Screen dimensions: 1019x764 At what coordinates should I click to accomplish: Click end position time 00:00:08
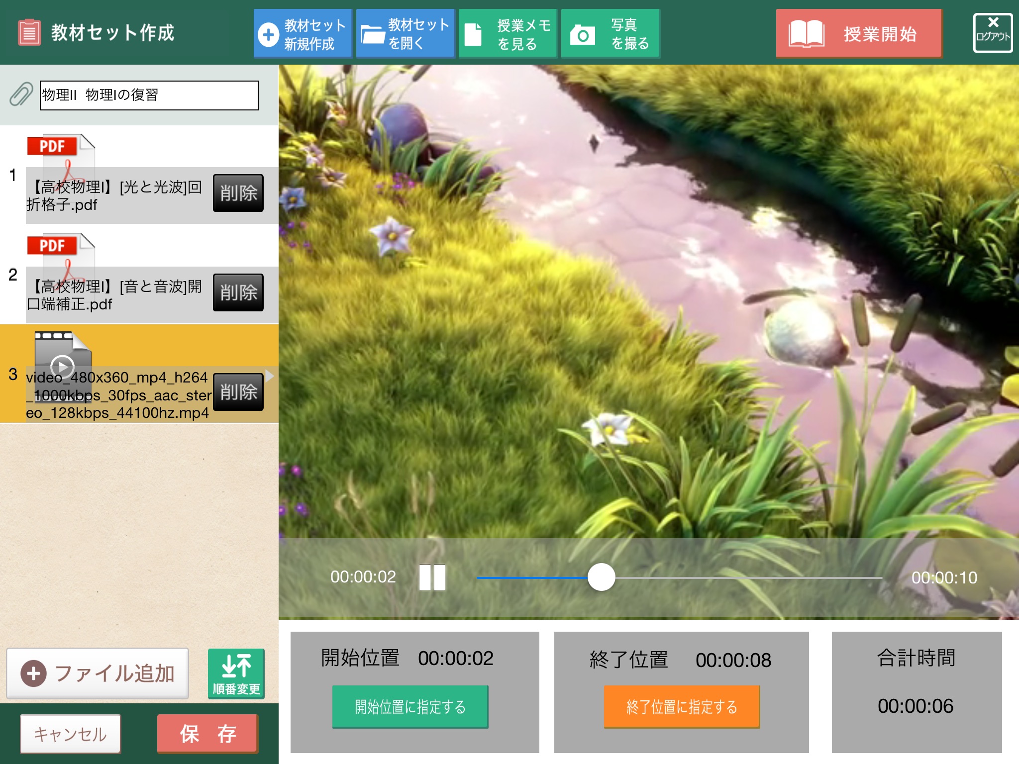[733, 661]
